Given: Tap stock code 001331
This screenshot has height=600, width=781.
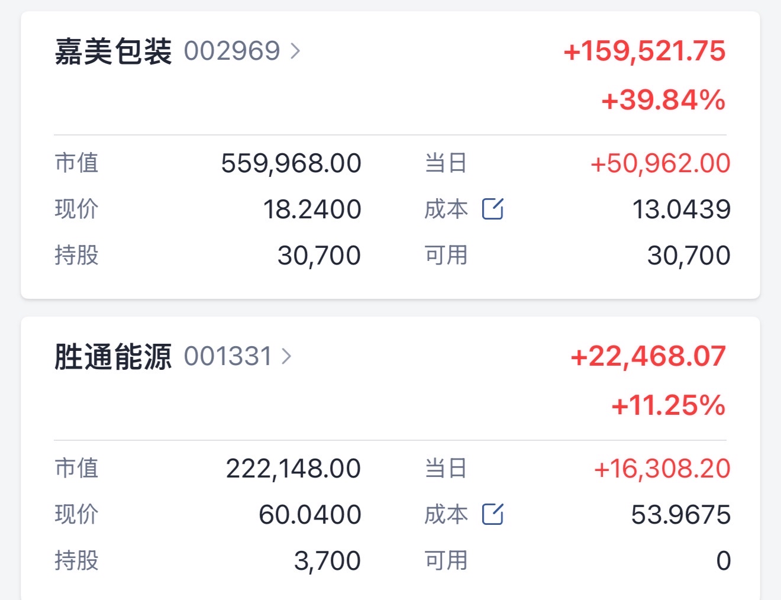Looking at the screenshot, I should pos(228,356).
